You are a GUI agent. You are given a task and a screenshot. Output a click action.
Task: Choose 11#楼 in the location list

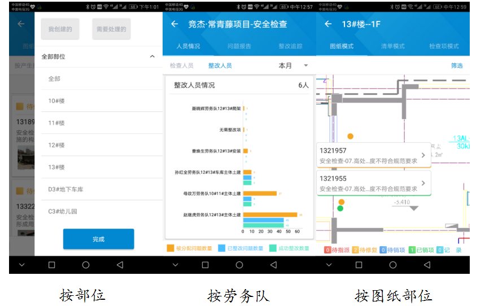tap(102, 123)
